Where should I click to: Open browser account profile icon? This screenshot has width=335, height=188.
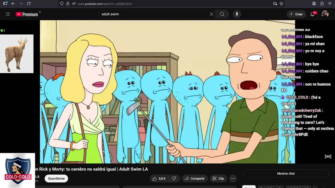point(314,4)
